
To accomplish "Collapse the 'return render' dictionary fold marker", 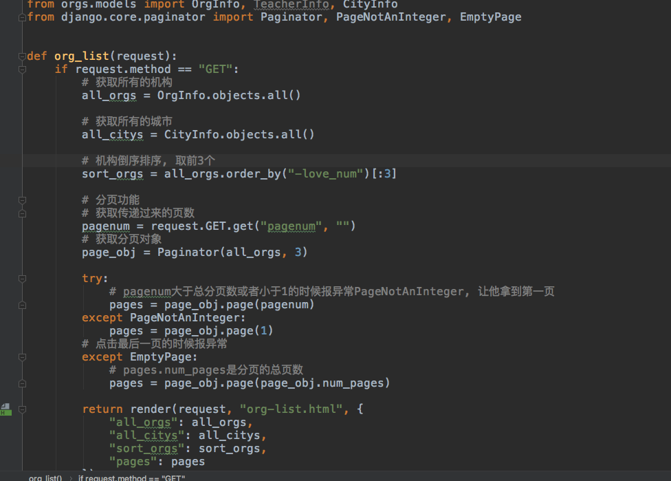I will click(22, 409).
